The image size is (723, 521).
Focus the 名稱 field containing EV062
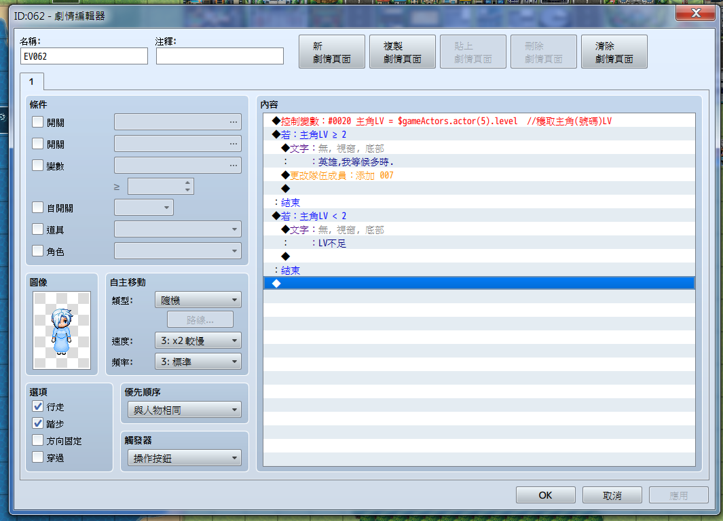click(x=84, y=56)
